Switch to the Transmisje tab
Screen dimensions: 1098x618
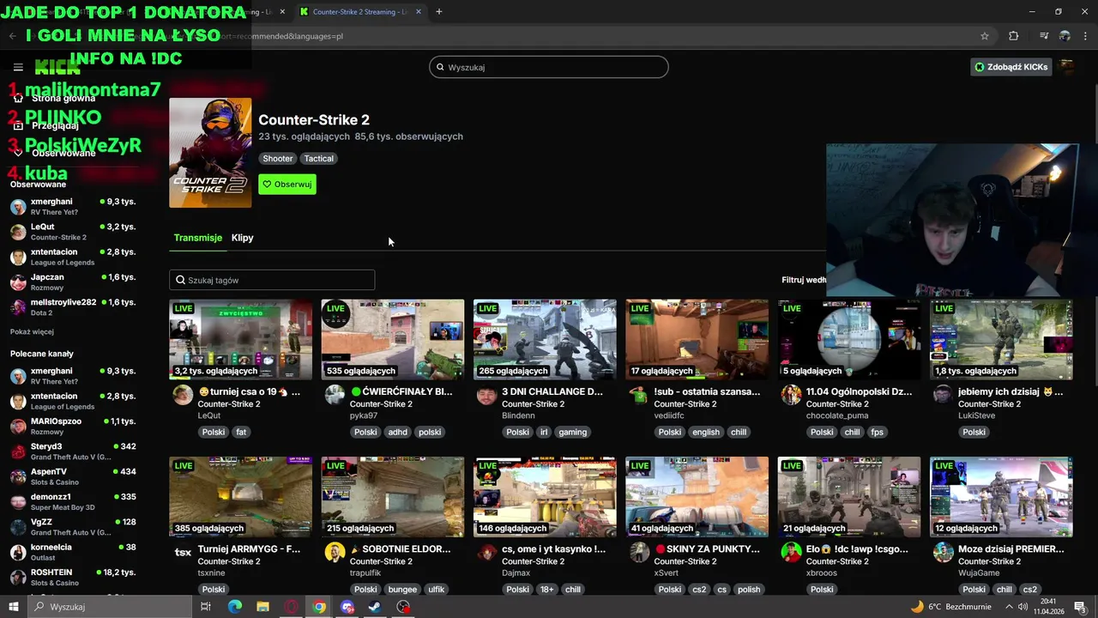198,238
